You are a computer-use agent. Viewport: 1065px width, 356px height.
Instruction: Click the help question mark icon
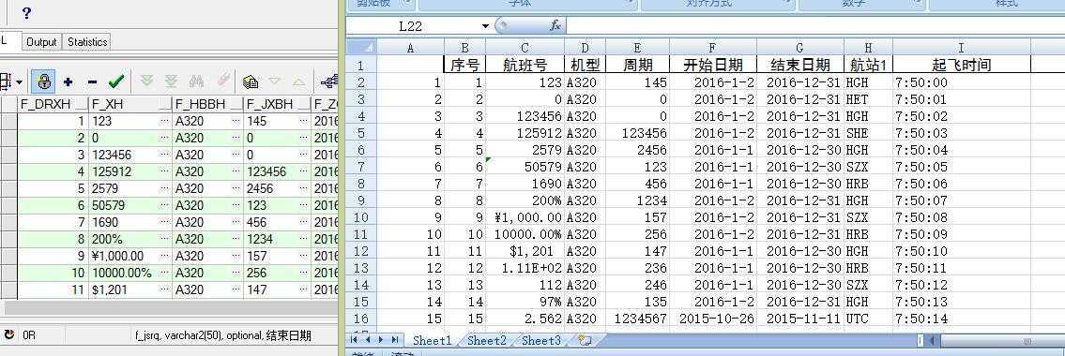click(26, 12)
